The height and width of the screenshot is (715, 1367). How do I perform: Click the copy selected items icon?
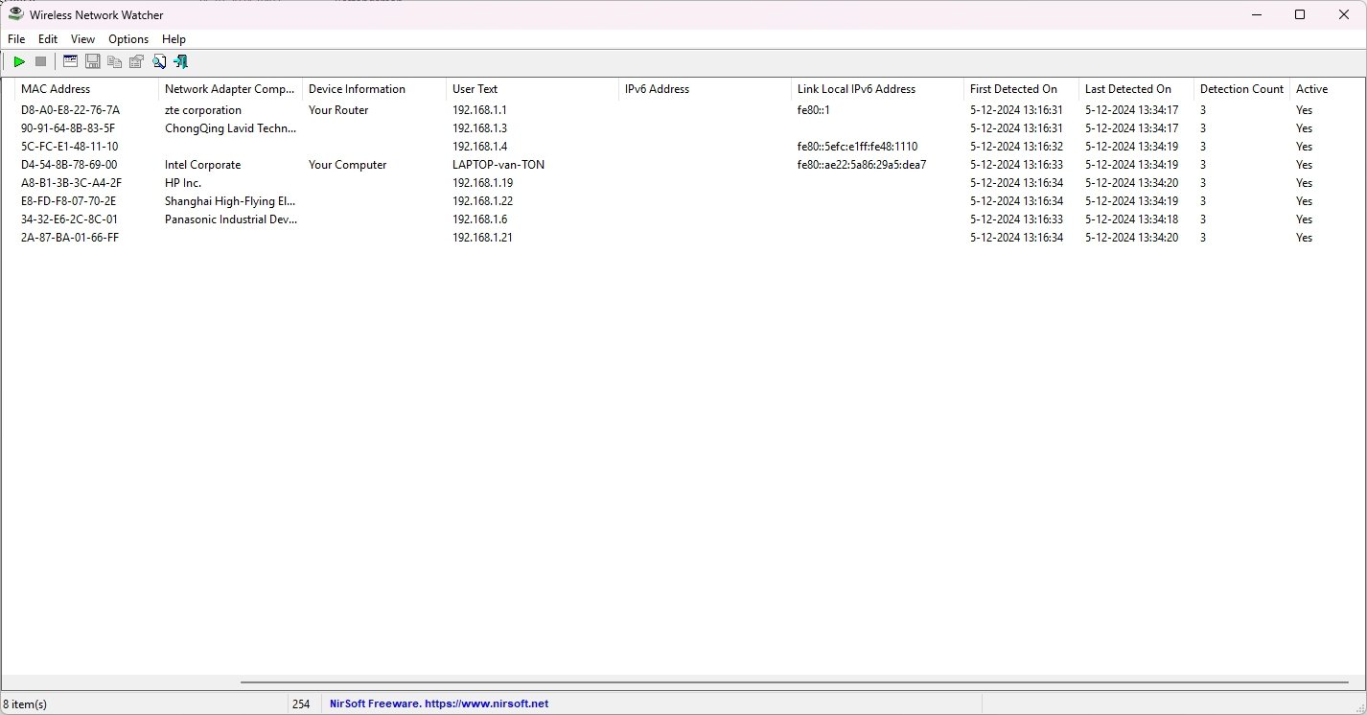point(115,61)
